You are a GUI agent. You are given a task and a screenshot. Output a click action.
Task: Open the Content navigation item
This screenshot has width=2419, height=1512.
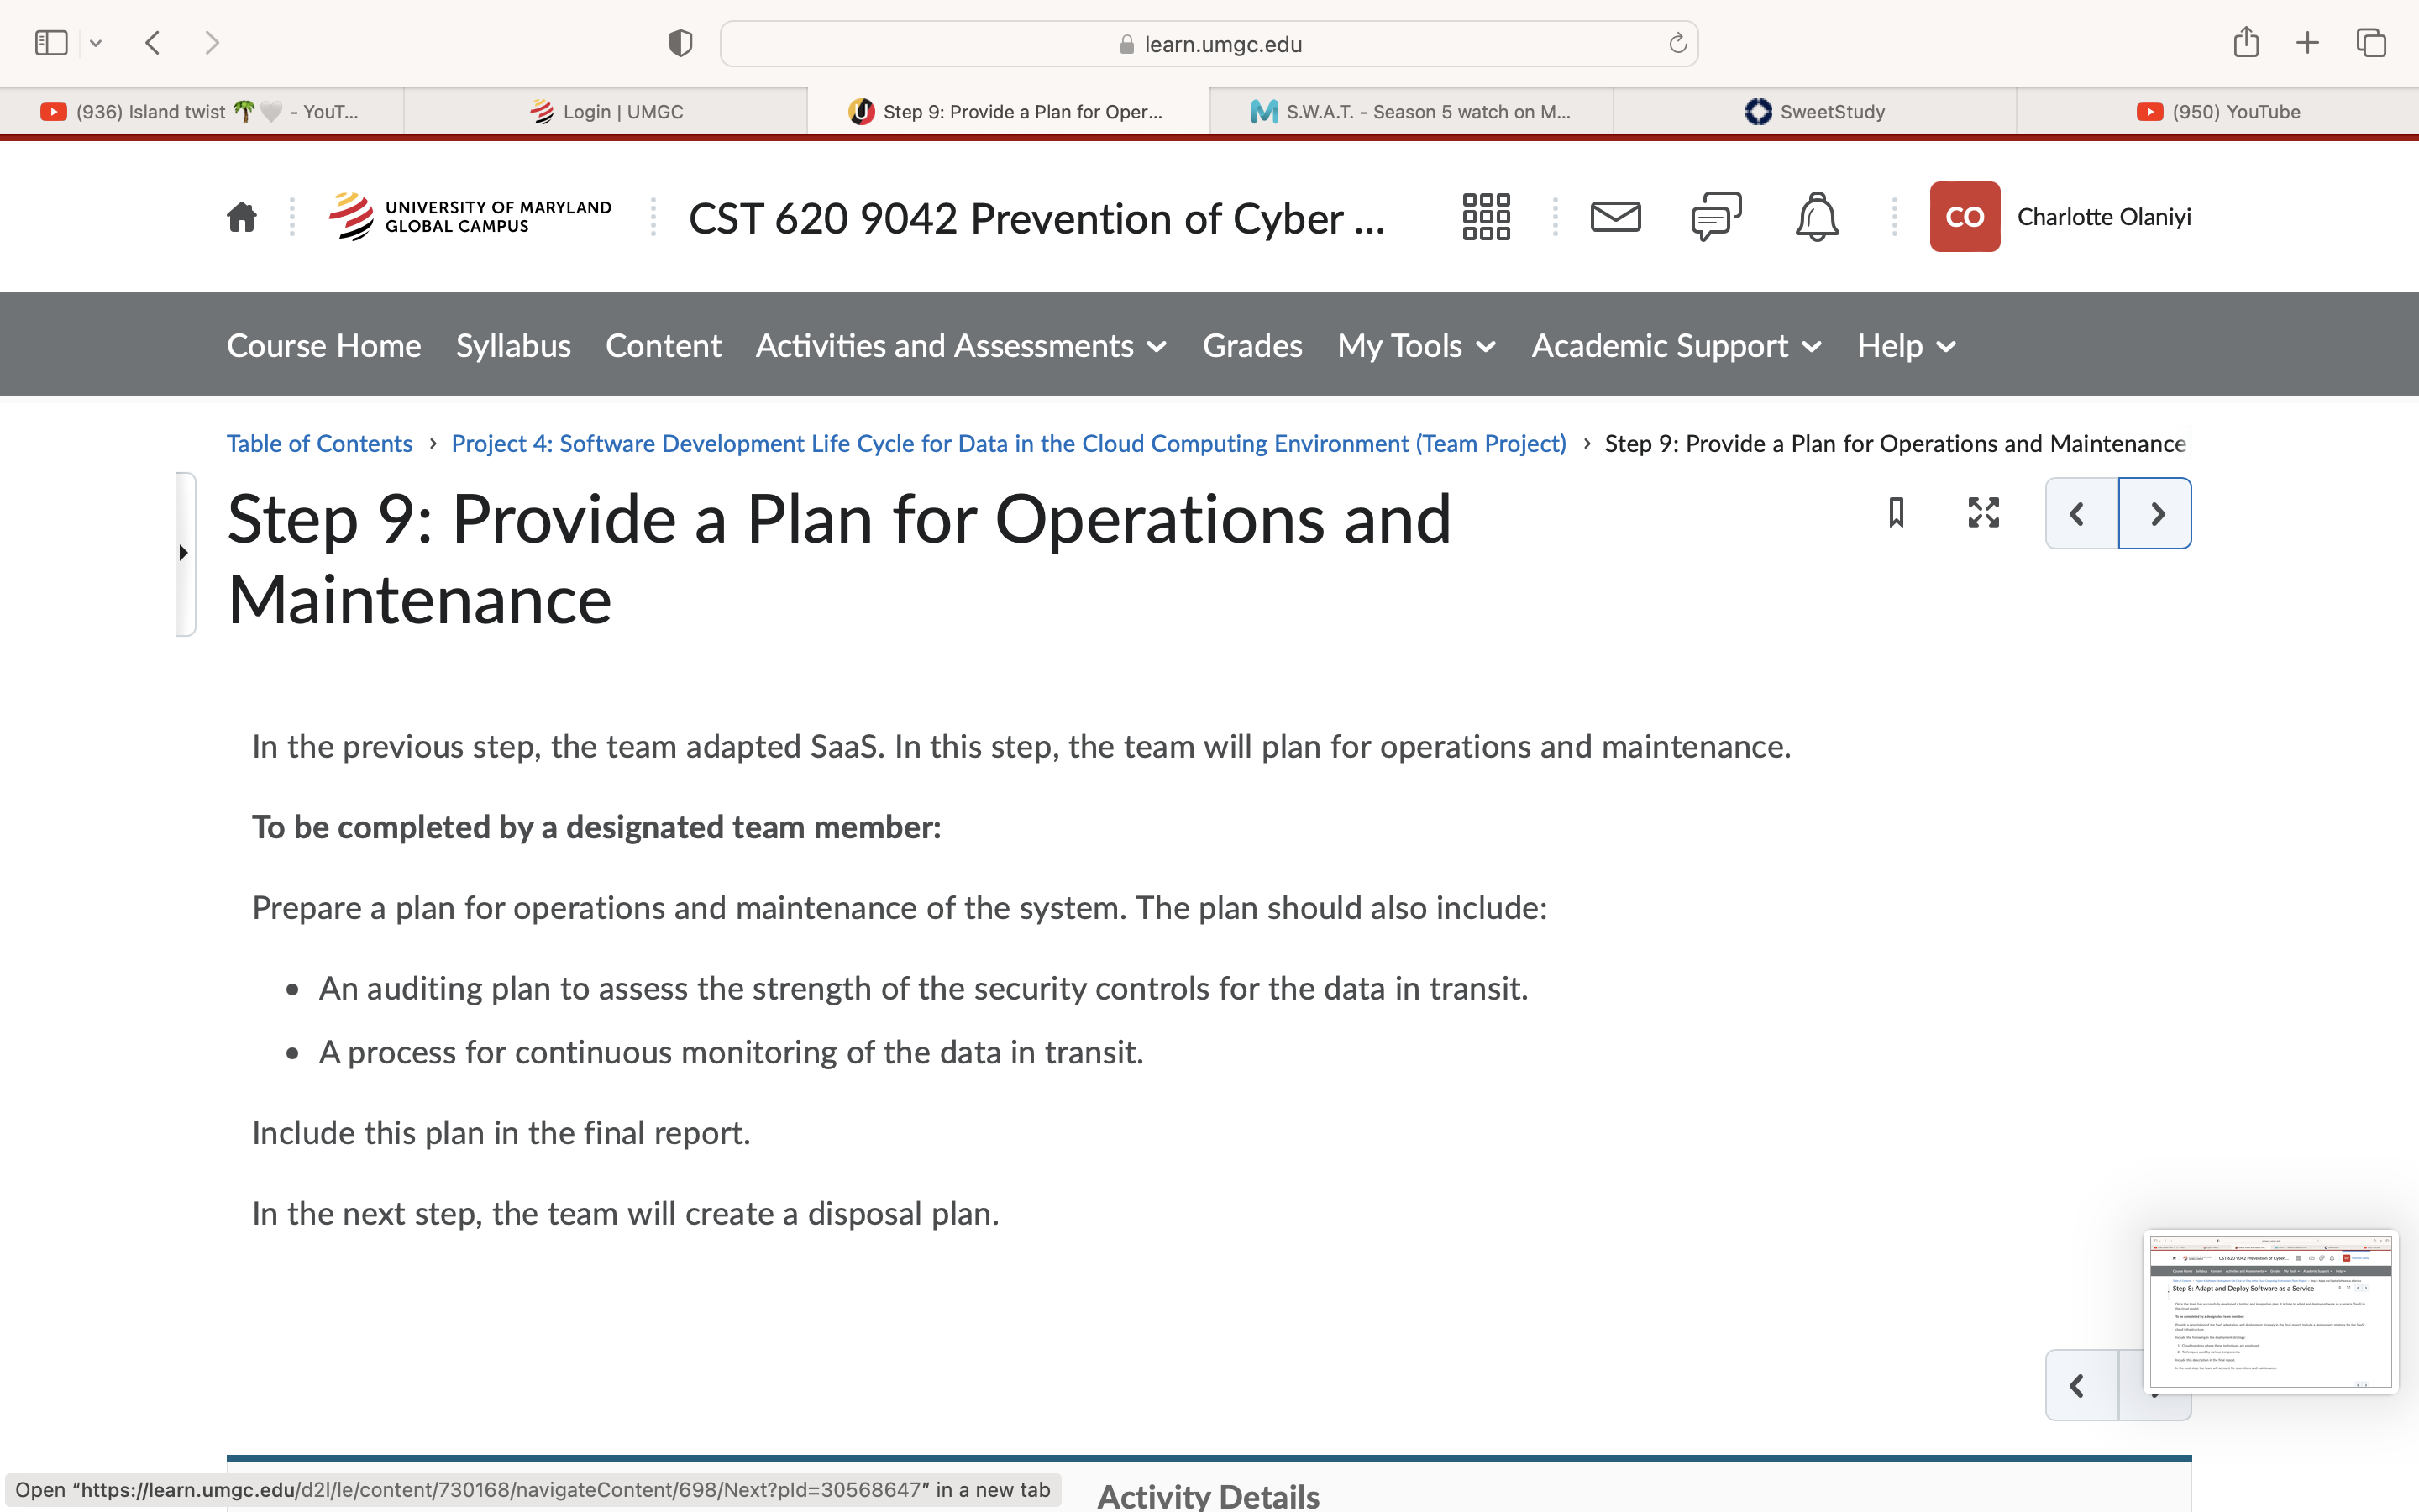663,346
